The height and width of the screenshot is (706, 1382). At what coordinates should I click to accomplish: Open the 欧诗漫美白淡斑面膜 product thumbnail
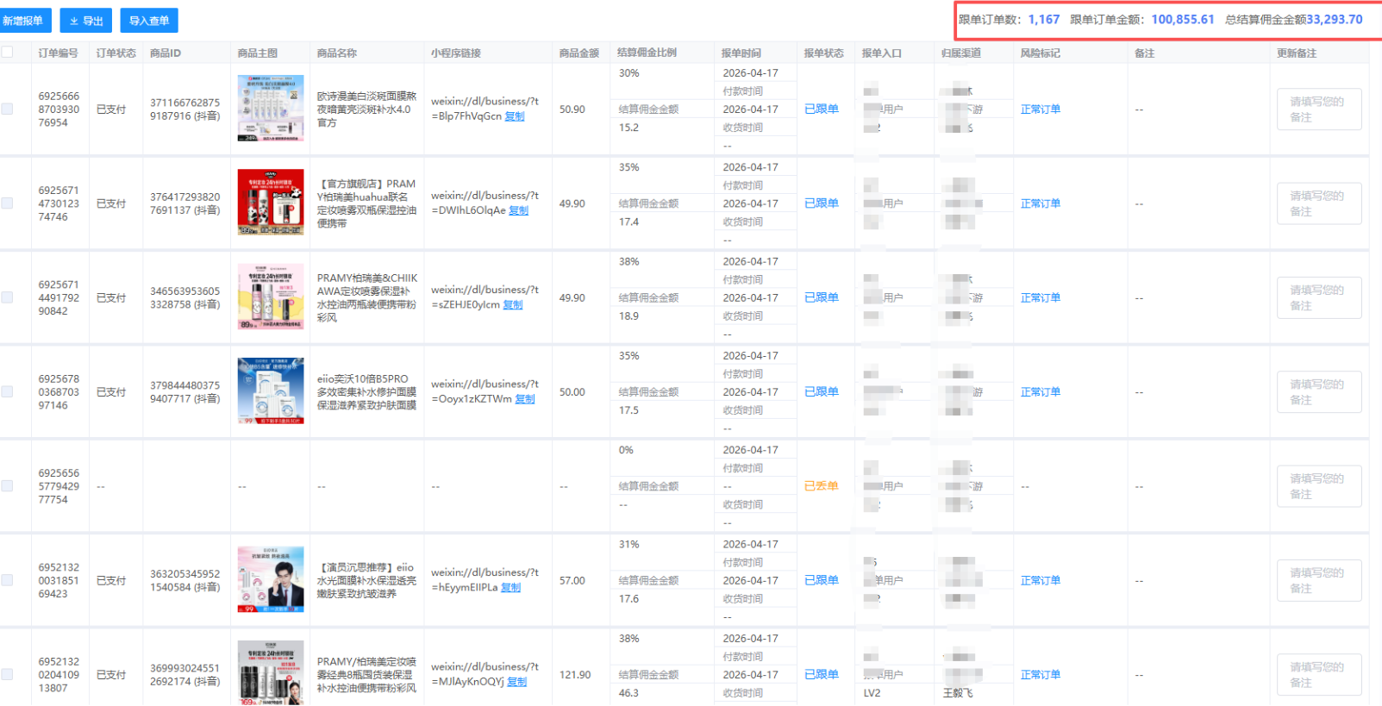pos(271,108)
